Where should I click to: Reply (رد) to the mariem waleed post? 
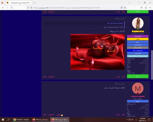45,115
